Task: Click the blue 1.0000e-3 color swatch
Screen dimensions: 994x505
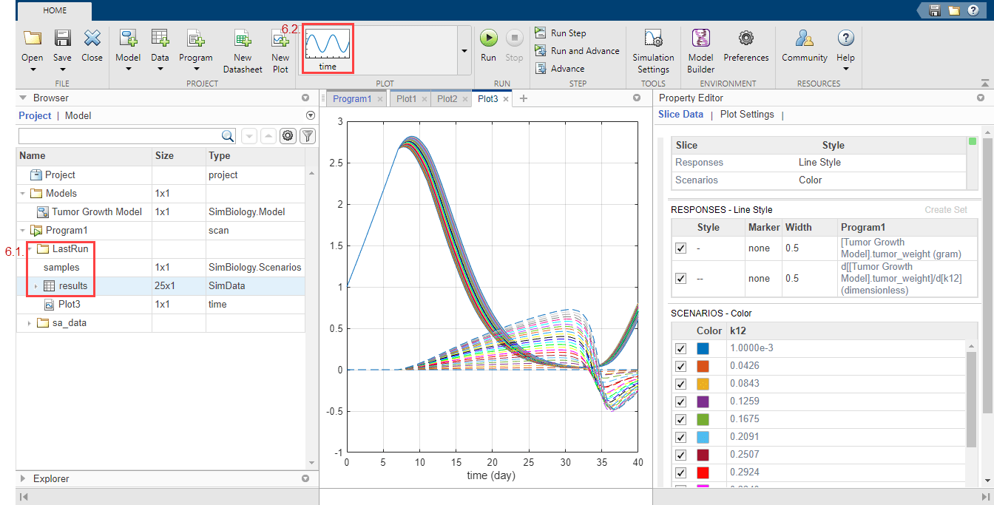Action: [x=703, y=348]
